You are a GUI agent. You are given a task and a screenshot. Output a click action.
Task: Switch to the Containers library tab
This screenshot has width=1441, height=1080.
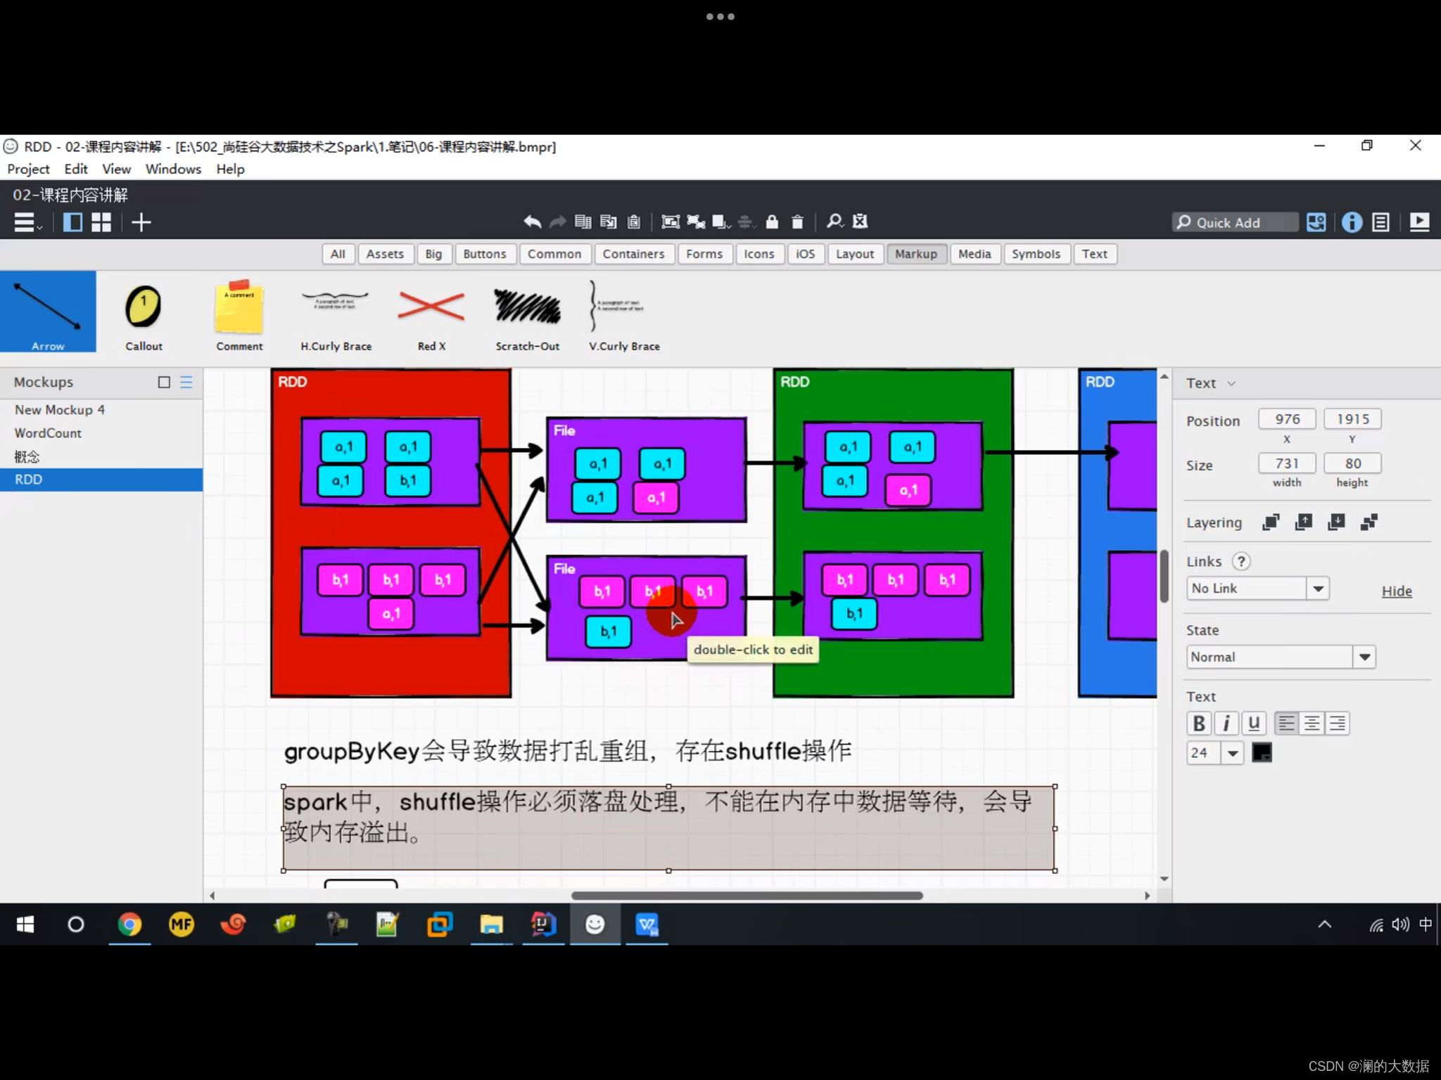click(633, 254)
